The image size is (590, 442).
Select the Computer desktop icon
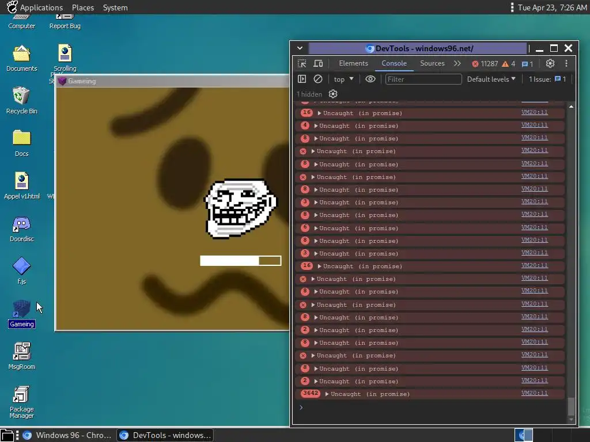click(x=22, y=22)
